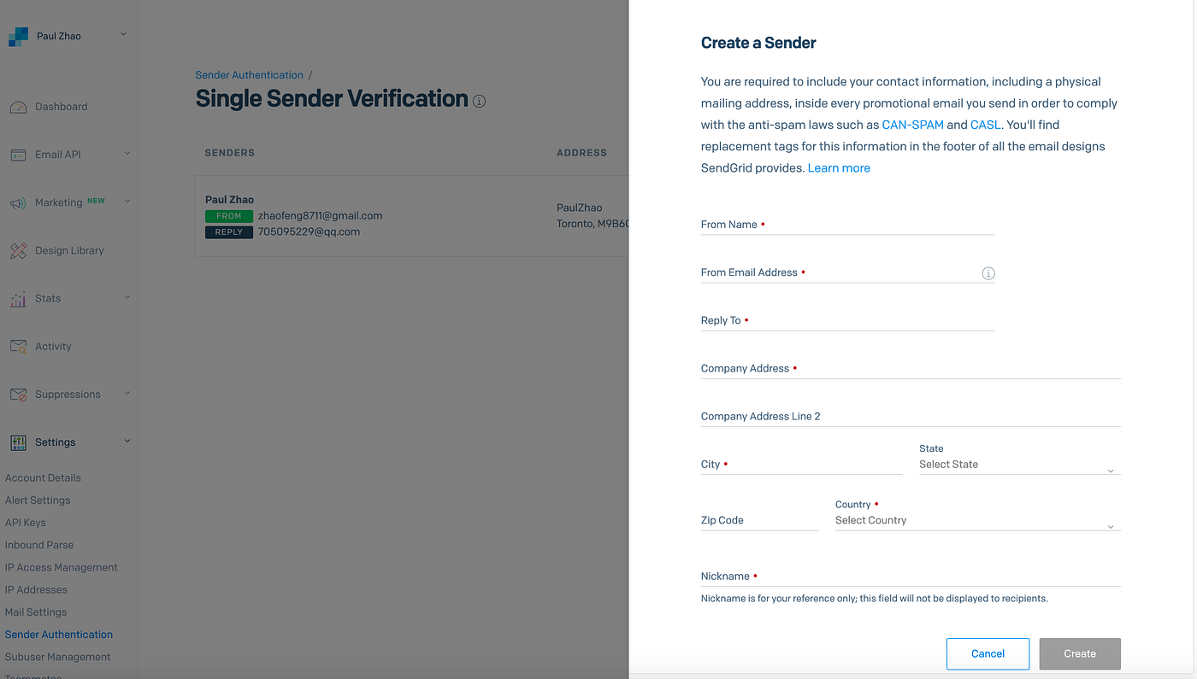Go to Mail Settings in the sidebar

click(x=35, y=612)
